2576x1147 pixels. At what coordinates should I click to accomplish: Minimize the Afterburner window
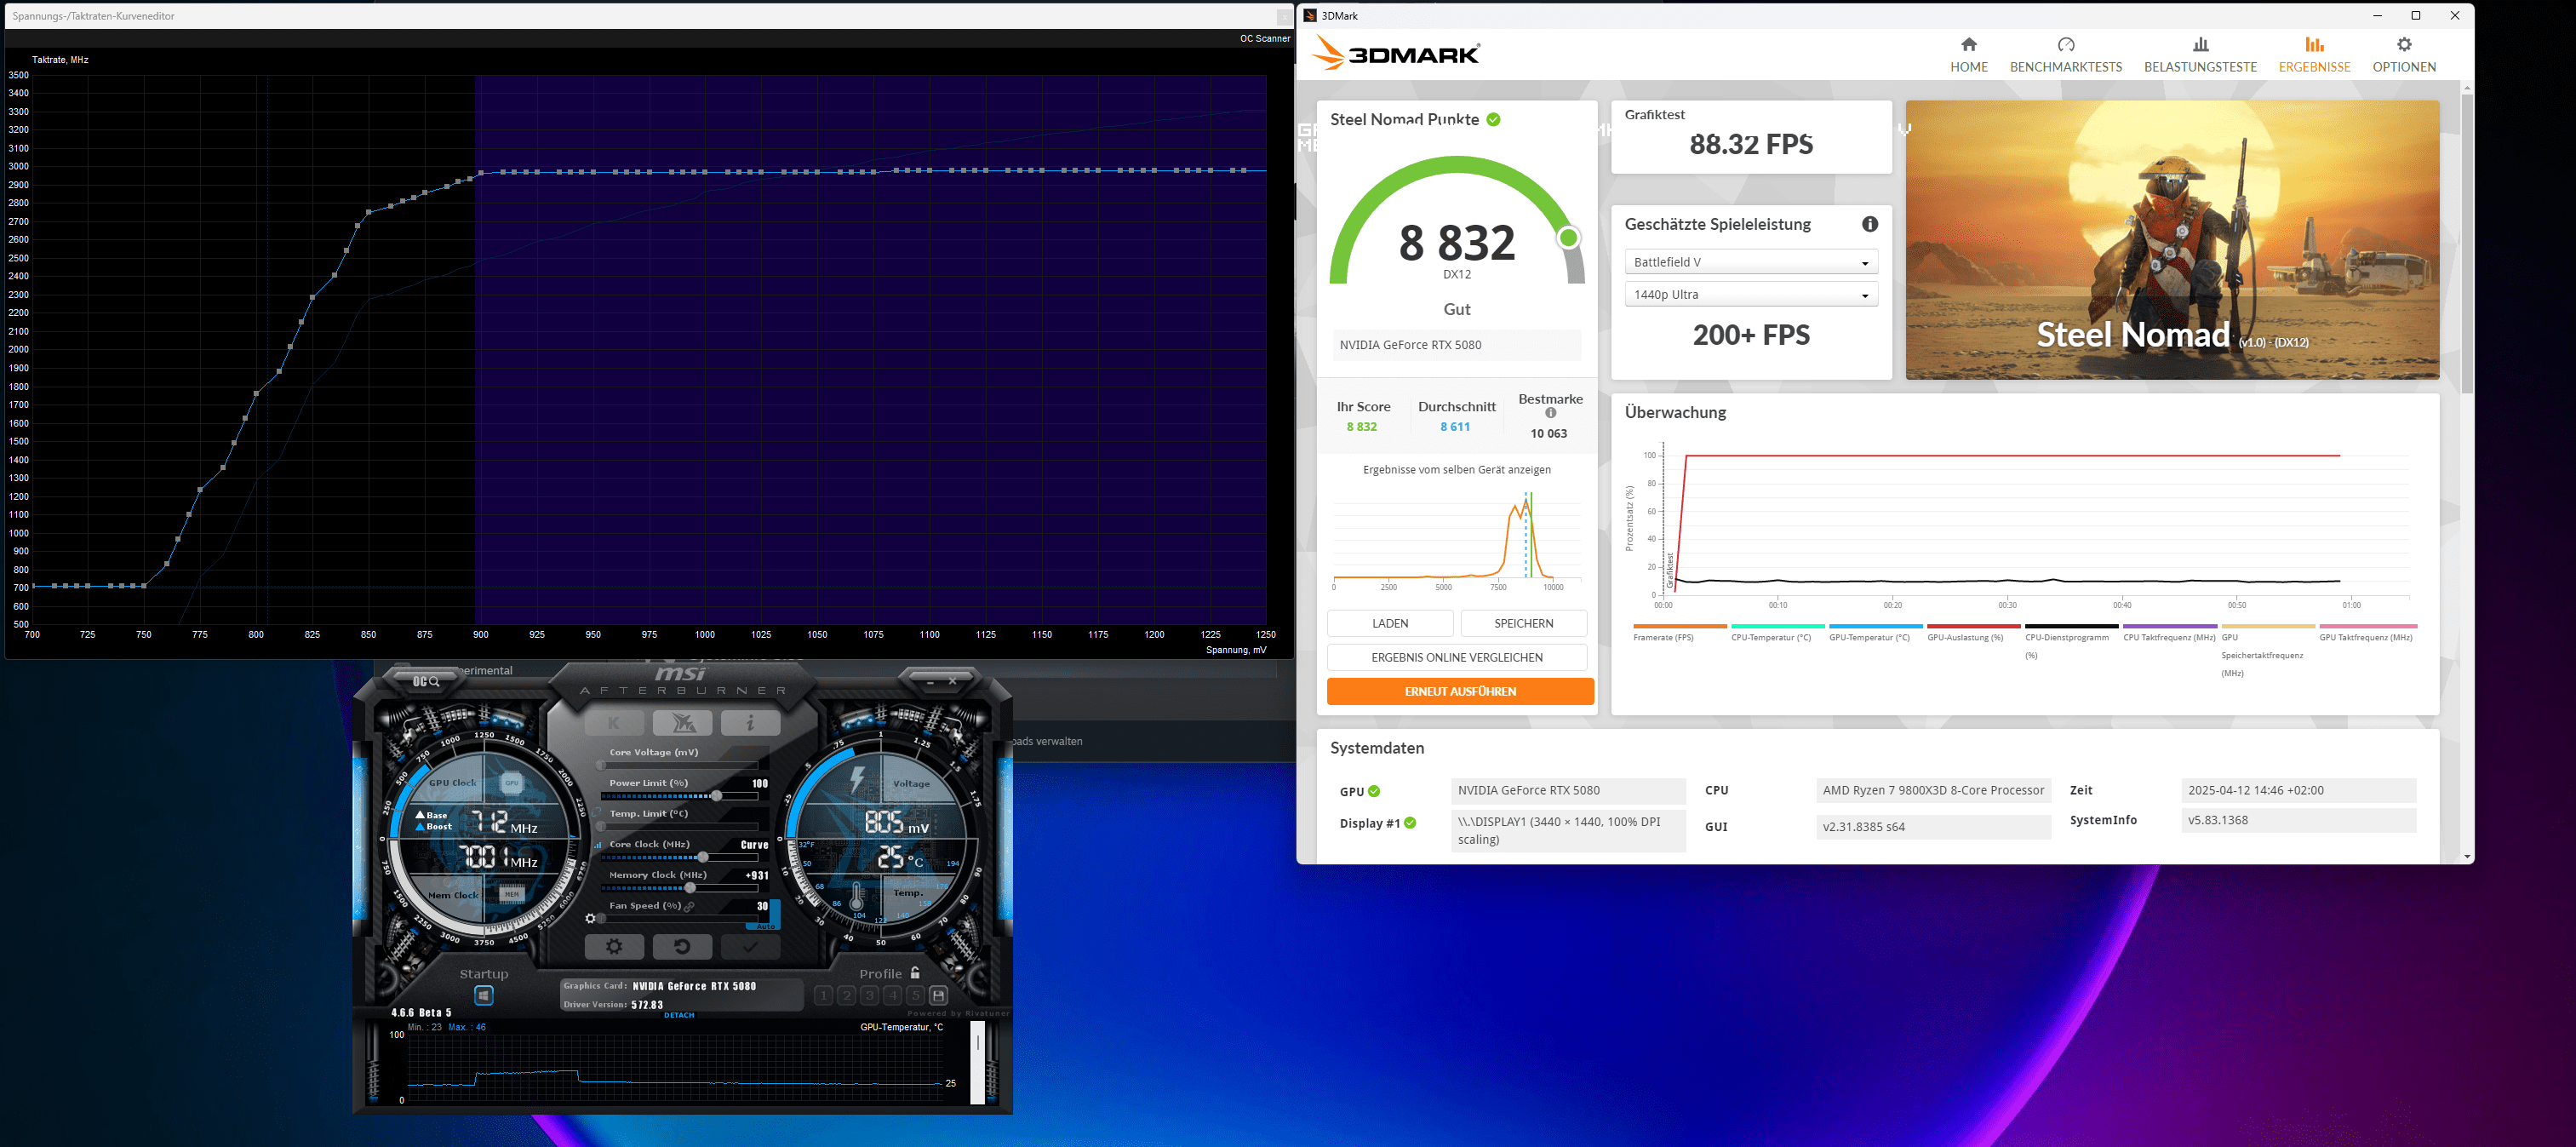930,681
